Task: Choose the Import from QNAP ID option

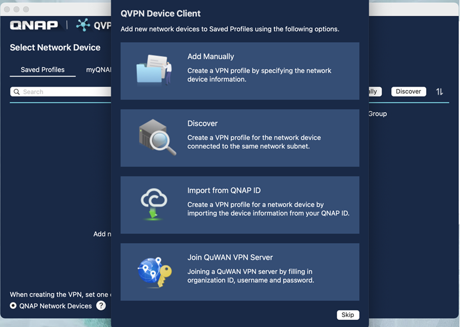Action: tap(239, 205)
